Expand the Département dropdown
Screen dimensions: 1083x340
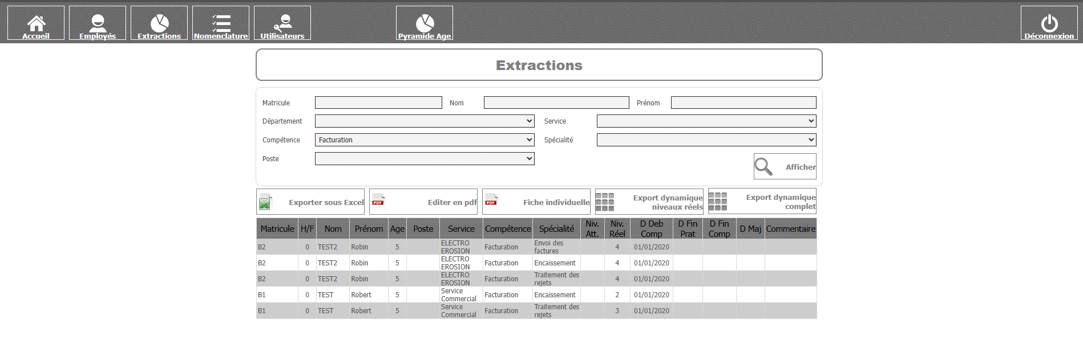[x=425, y=121]
